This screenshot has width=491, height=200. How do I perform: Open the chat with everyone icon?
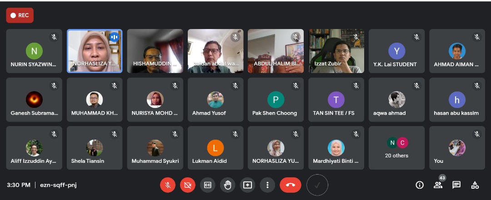[x=456, y=185]
